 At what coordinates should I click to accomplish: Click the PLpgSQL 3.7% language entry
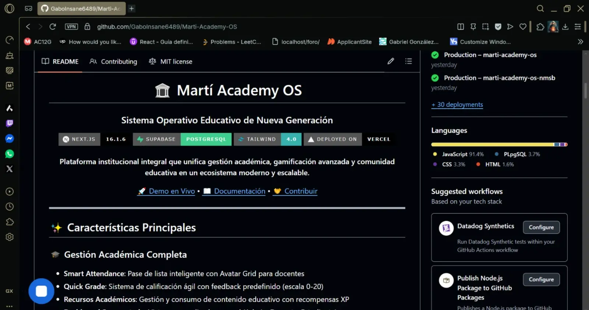517,154
